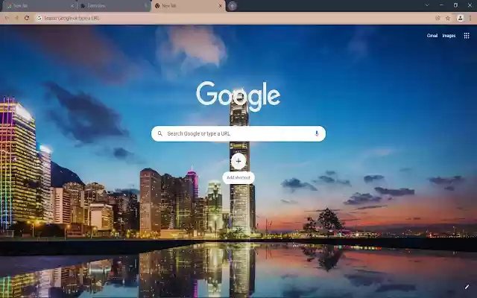Screen dimensions: 477x298
Task: Close the Extensions tab
Action: [x=146, y=6]
